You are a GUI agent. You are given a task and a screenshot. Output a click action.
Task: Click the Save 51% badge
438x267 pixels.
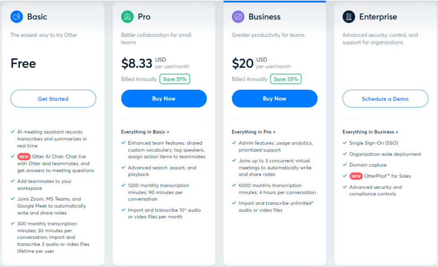[x=175, y=79]
